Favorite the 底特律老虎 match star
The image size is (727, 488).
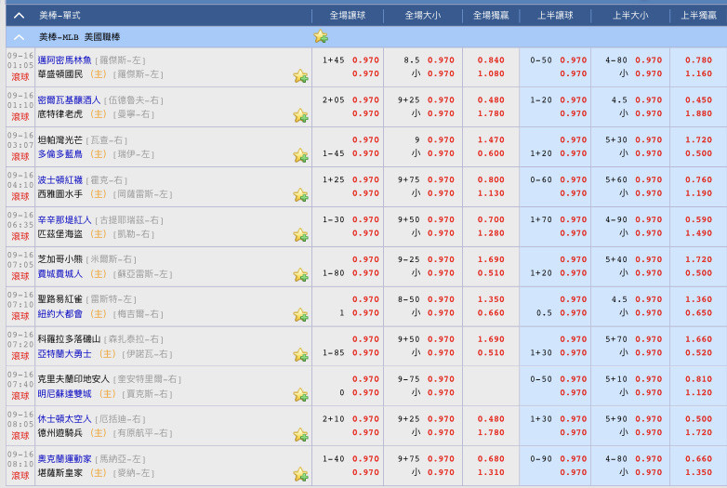coord(300,115)
